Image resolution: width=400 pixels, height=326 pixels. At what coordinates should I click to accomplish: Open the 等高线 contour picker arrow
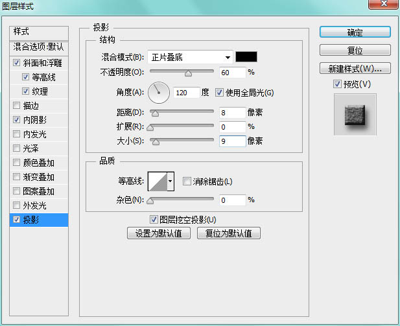[x=171, y=181]
